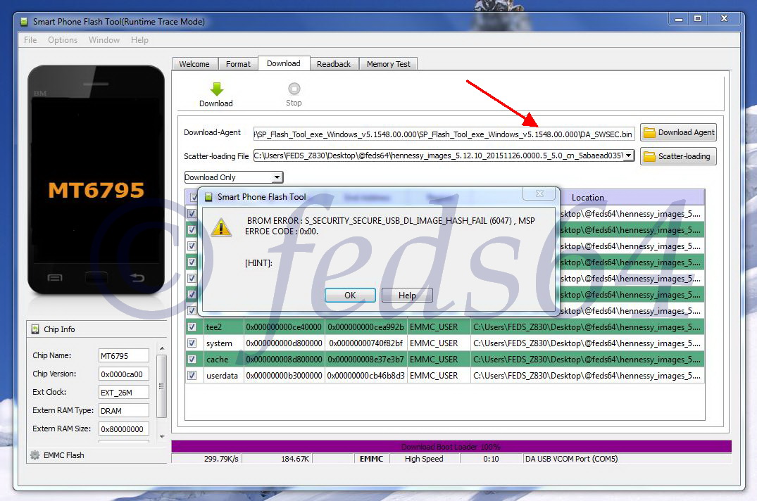Click Chip Info scrollbar up arrow
This screenshot has width=757, height=501.
coord(162,348)
